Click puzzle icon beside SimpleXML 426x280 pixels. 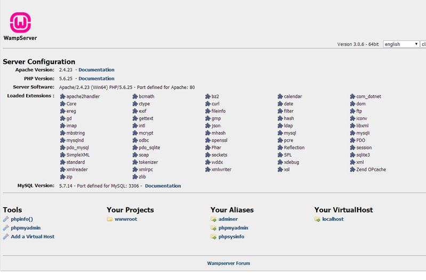(x=62, y=155)
